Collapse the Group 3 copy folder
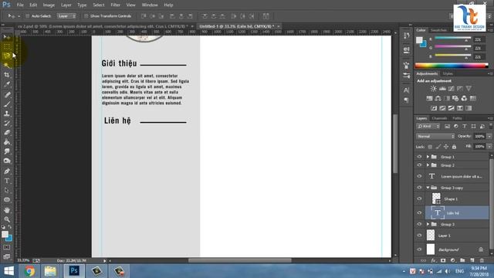The image size is (494, 278). click(428, 188)
